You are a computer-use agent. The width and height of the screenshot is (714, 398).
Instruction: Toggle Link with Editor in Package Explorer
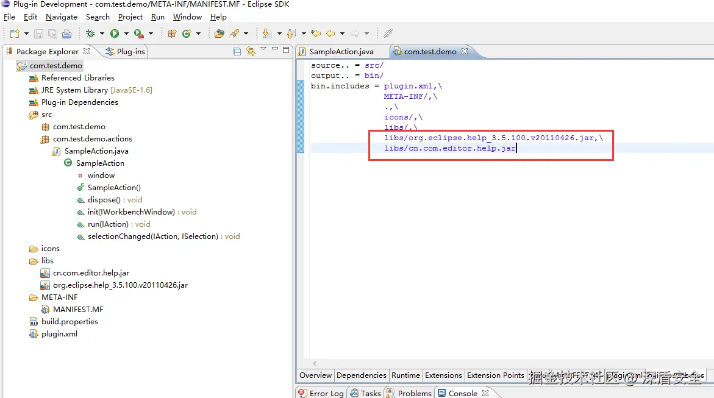pyautogui.click(x=251, y=51)
